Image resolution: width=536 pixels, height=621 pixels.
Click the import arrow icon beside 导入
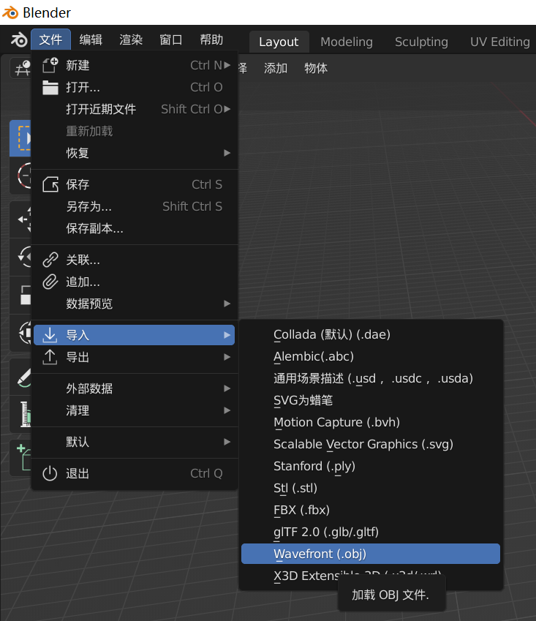tap(50, 335)
